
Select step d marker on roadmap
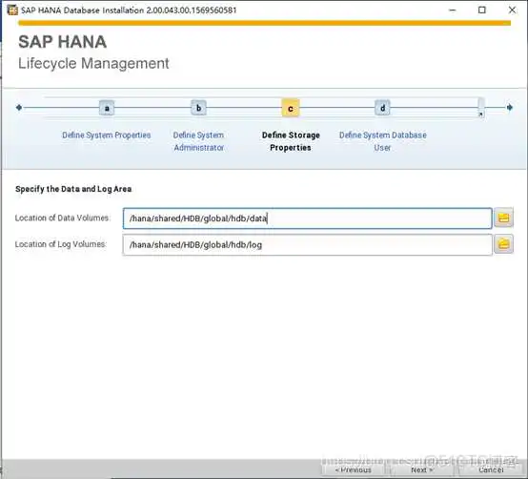click(x=382, y=108)
